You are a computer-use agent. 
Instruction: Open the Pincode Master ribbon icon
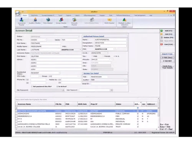(x=74, y=22)
